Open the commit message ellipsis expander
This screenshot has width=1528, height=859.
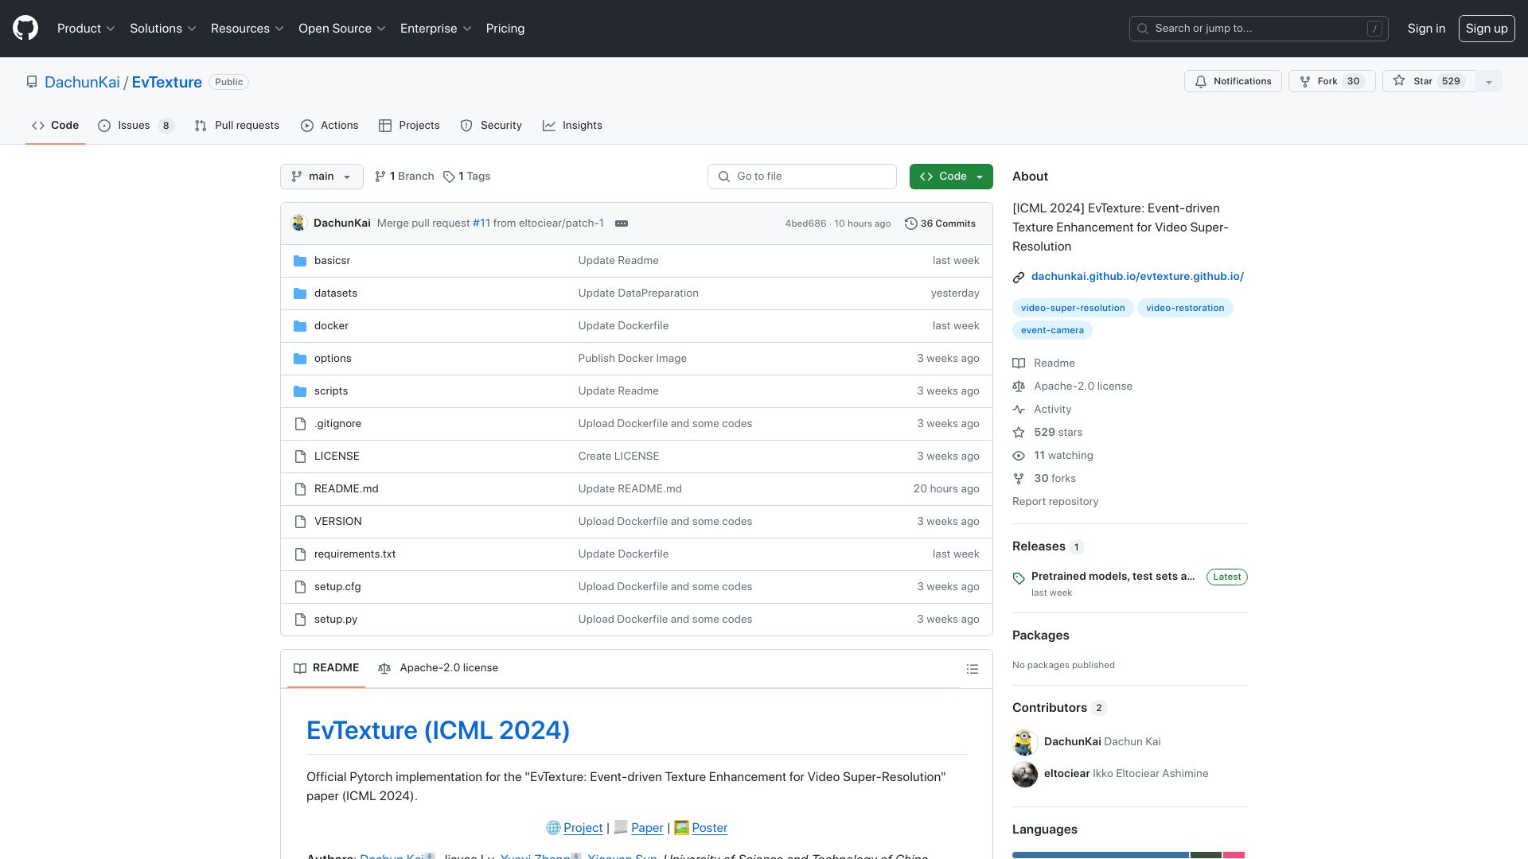coord(622,223)
